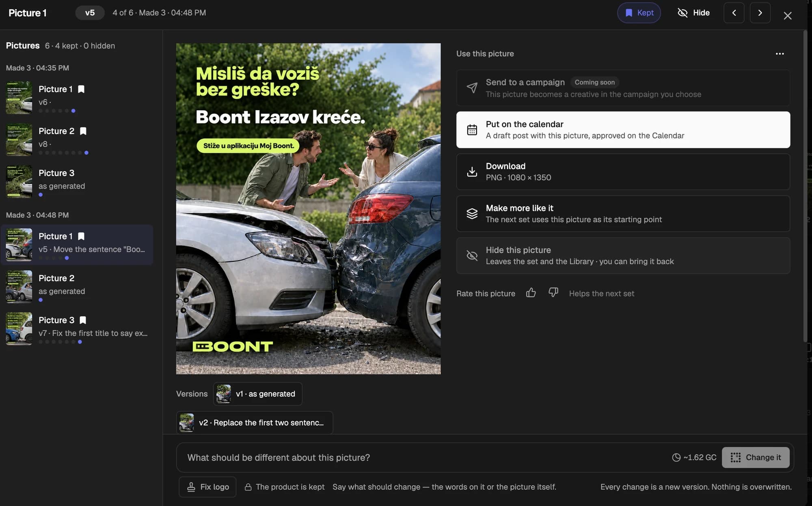
Task: Click Download PNG option
Action: click(x=623, y=172)
